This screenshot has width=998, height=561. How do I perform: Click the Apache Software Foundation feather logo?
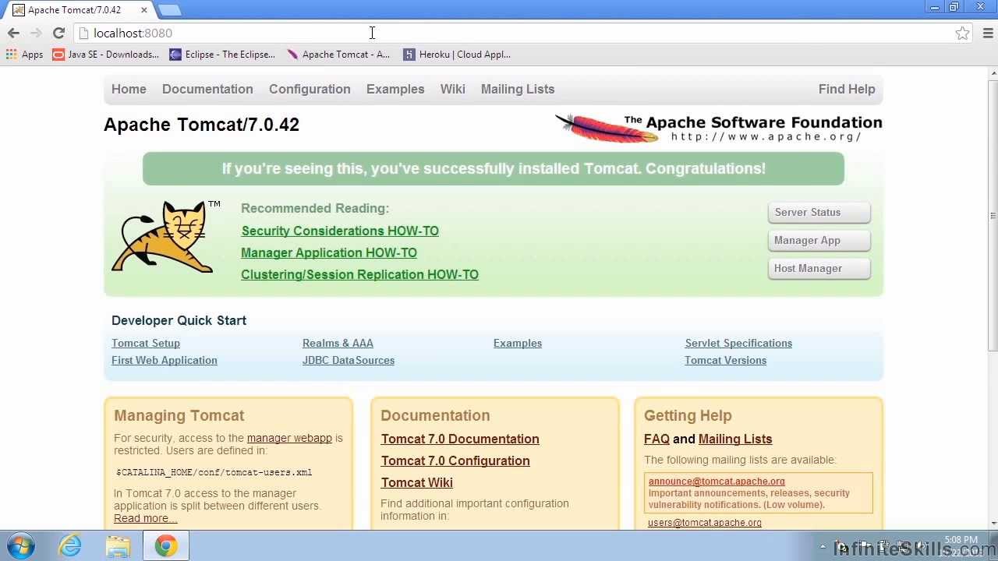pos(606,128)
